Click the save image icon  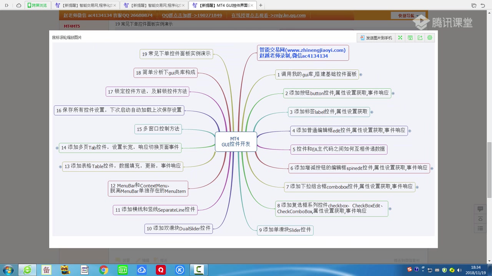410,38
